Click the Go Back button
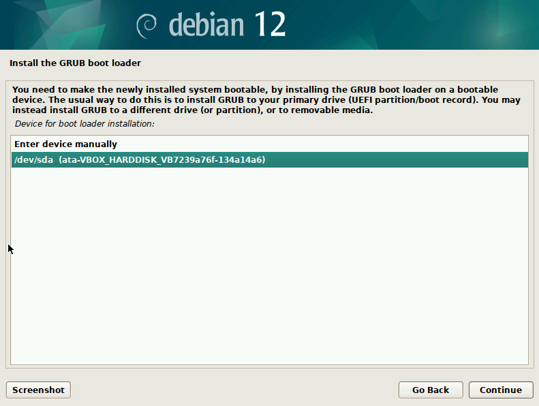539x406 pixels. coord(431,390)
